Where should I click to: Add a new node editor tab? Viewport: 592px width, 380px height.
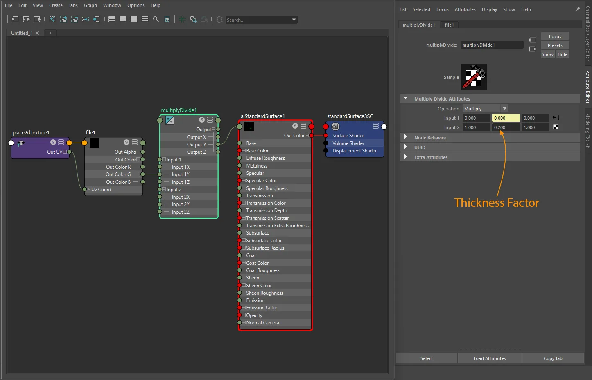point(50,33)
